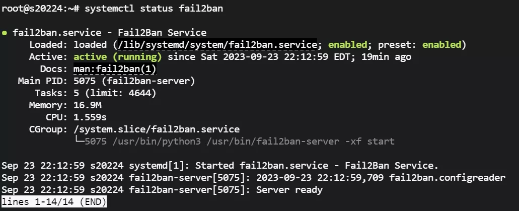Image resolution: width=519 pixels, height=211 pixels.
Task: Open the man:fail2ban(1) docs link
Action: click(x=115, y=69)
